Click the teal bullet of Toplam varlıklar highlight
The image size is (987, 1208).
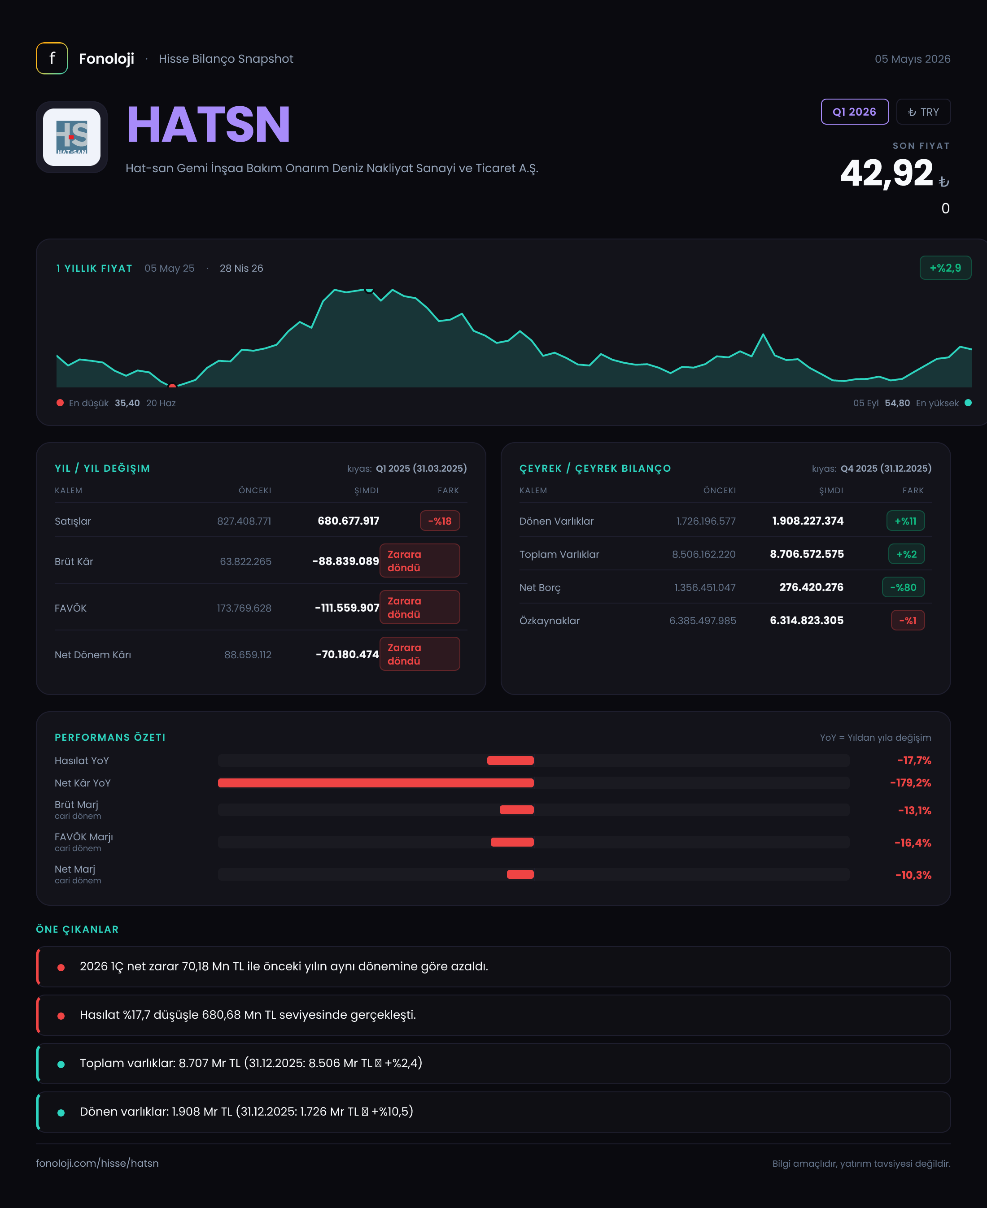click(61, 1064)
